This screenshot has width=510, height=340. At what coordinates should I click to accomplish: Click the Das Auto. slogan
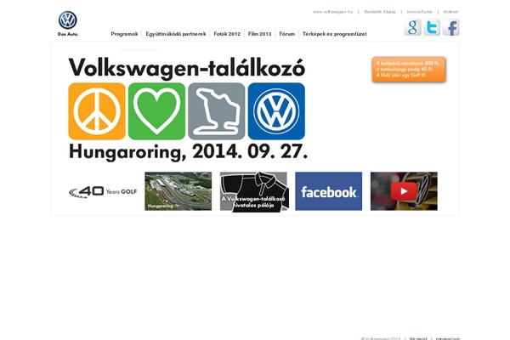pos(68,34)
